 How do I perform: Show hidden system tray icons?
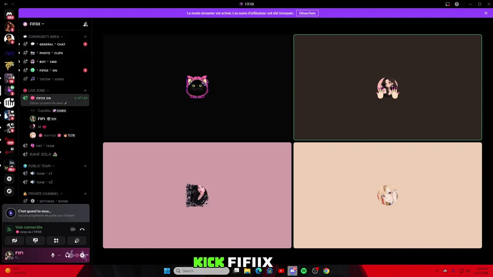pos(437,271)
